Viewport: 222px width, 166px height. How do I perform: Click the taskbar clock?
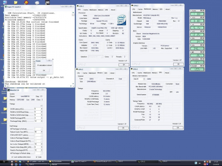pos(216,163)
